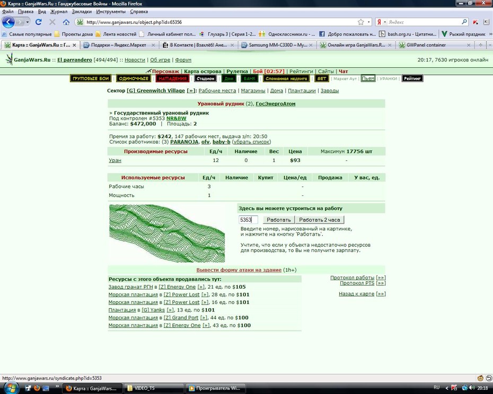Viewport: 493px width, 394px height.
Task: Open Карта острова link
Action: 203,71
